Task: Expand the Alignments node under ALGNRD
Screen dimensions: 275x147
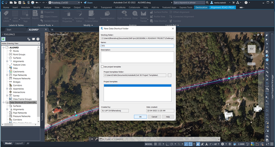Action: pyautogui.click(x=7, y=61)
